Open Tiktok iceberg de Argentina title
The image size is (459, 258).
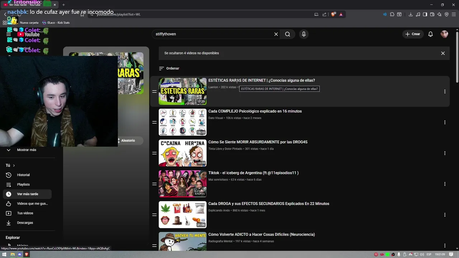click(x=254, y=173)
